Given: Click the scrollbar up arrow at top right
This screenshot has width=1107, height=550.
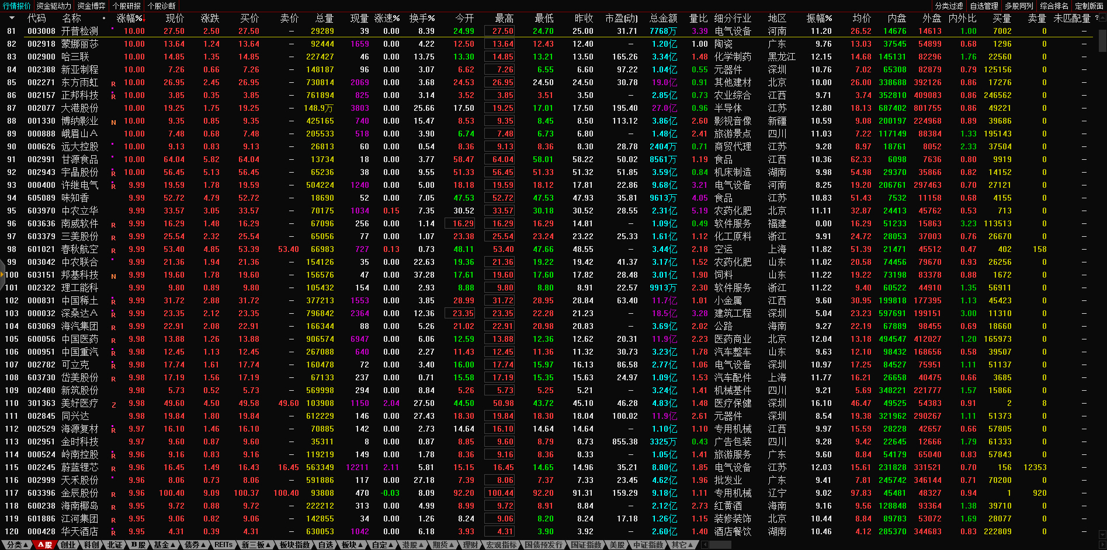Looking at the screenshot, I should pyautogui.click(x=1102, y=19).
